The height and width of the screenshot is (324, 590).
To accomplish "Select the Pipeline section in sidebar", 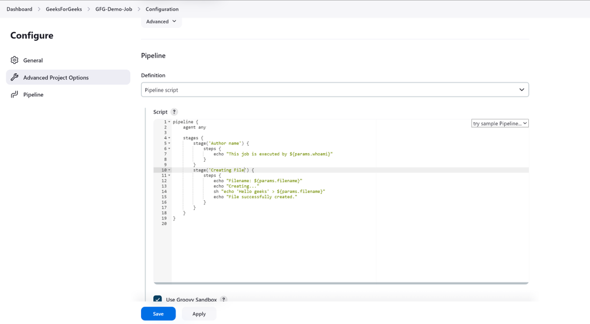I will (x=33, y=94).
